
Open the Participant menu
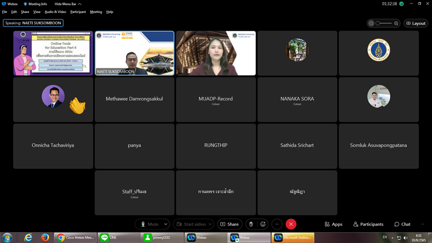pos(78,12)
